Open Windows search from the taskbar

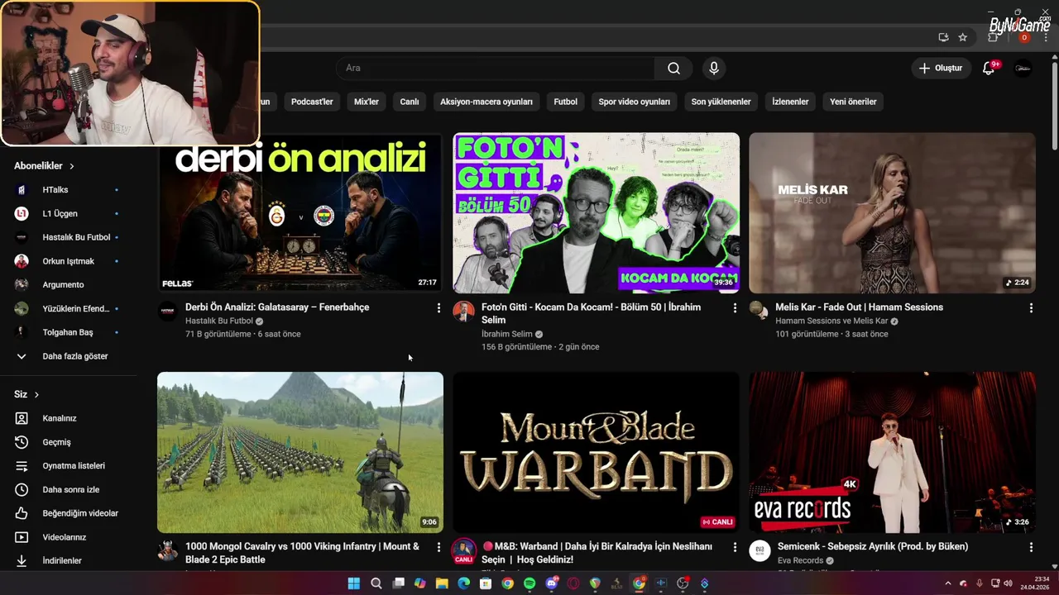(x=376, y=583)
